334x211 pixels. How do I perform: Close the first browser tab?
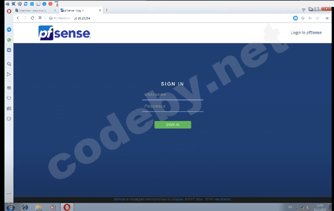pos(55,10)
